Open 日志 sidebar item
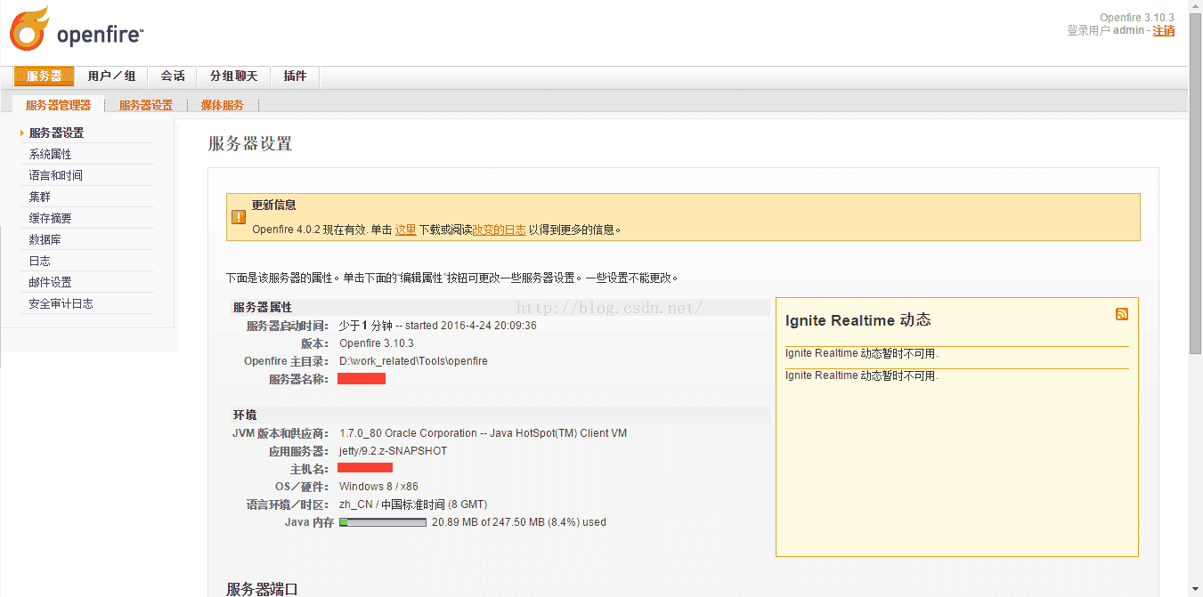1203x597 pixels. [x=39, y=261]
